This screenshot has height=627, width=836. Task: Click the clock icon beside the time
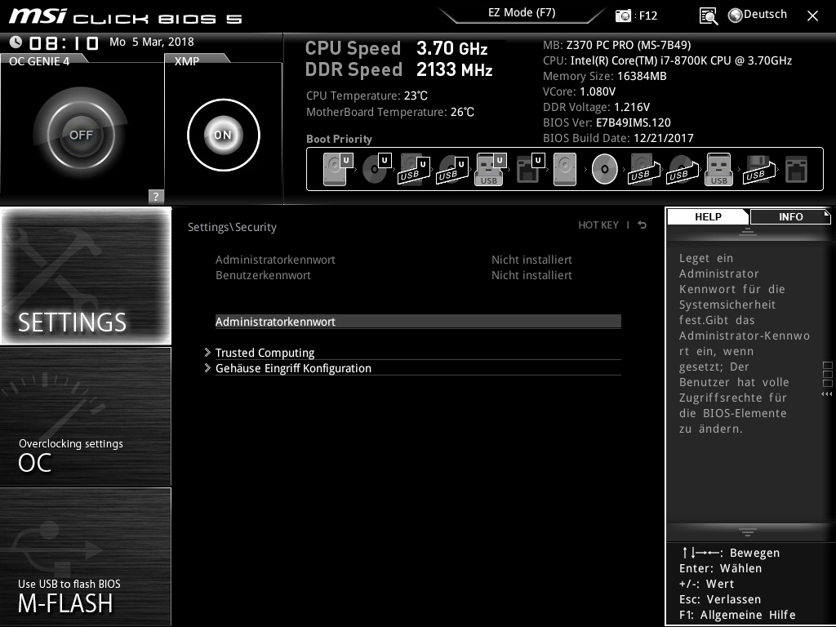[16, 42]
